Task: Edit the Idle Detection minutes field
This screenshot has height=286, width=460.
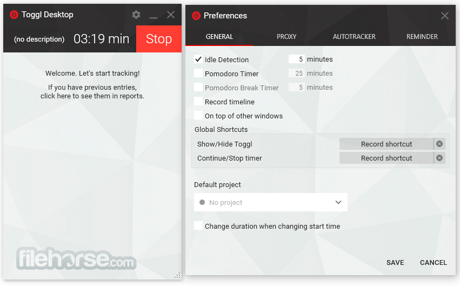Action: tap(297, 59)
